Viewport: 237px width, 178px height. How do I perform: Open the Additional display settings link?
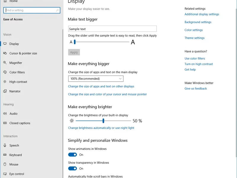[202, 14]
